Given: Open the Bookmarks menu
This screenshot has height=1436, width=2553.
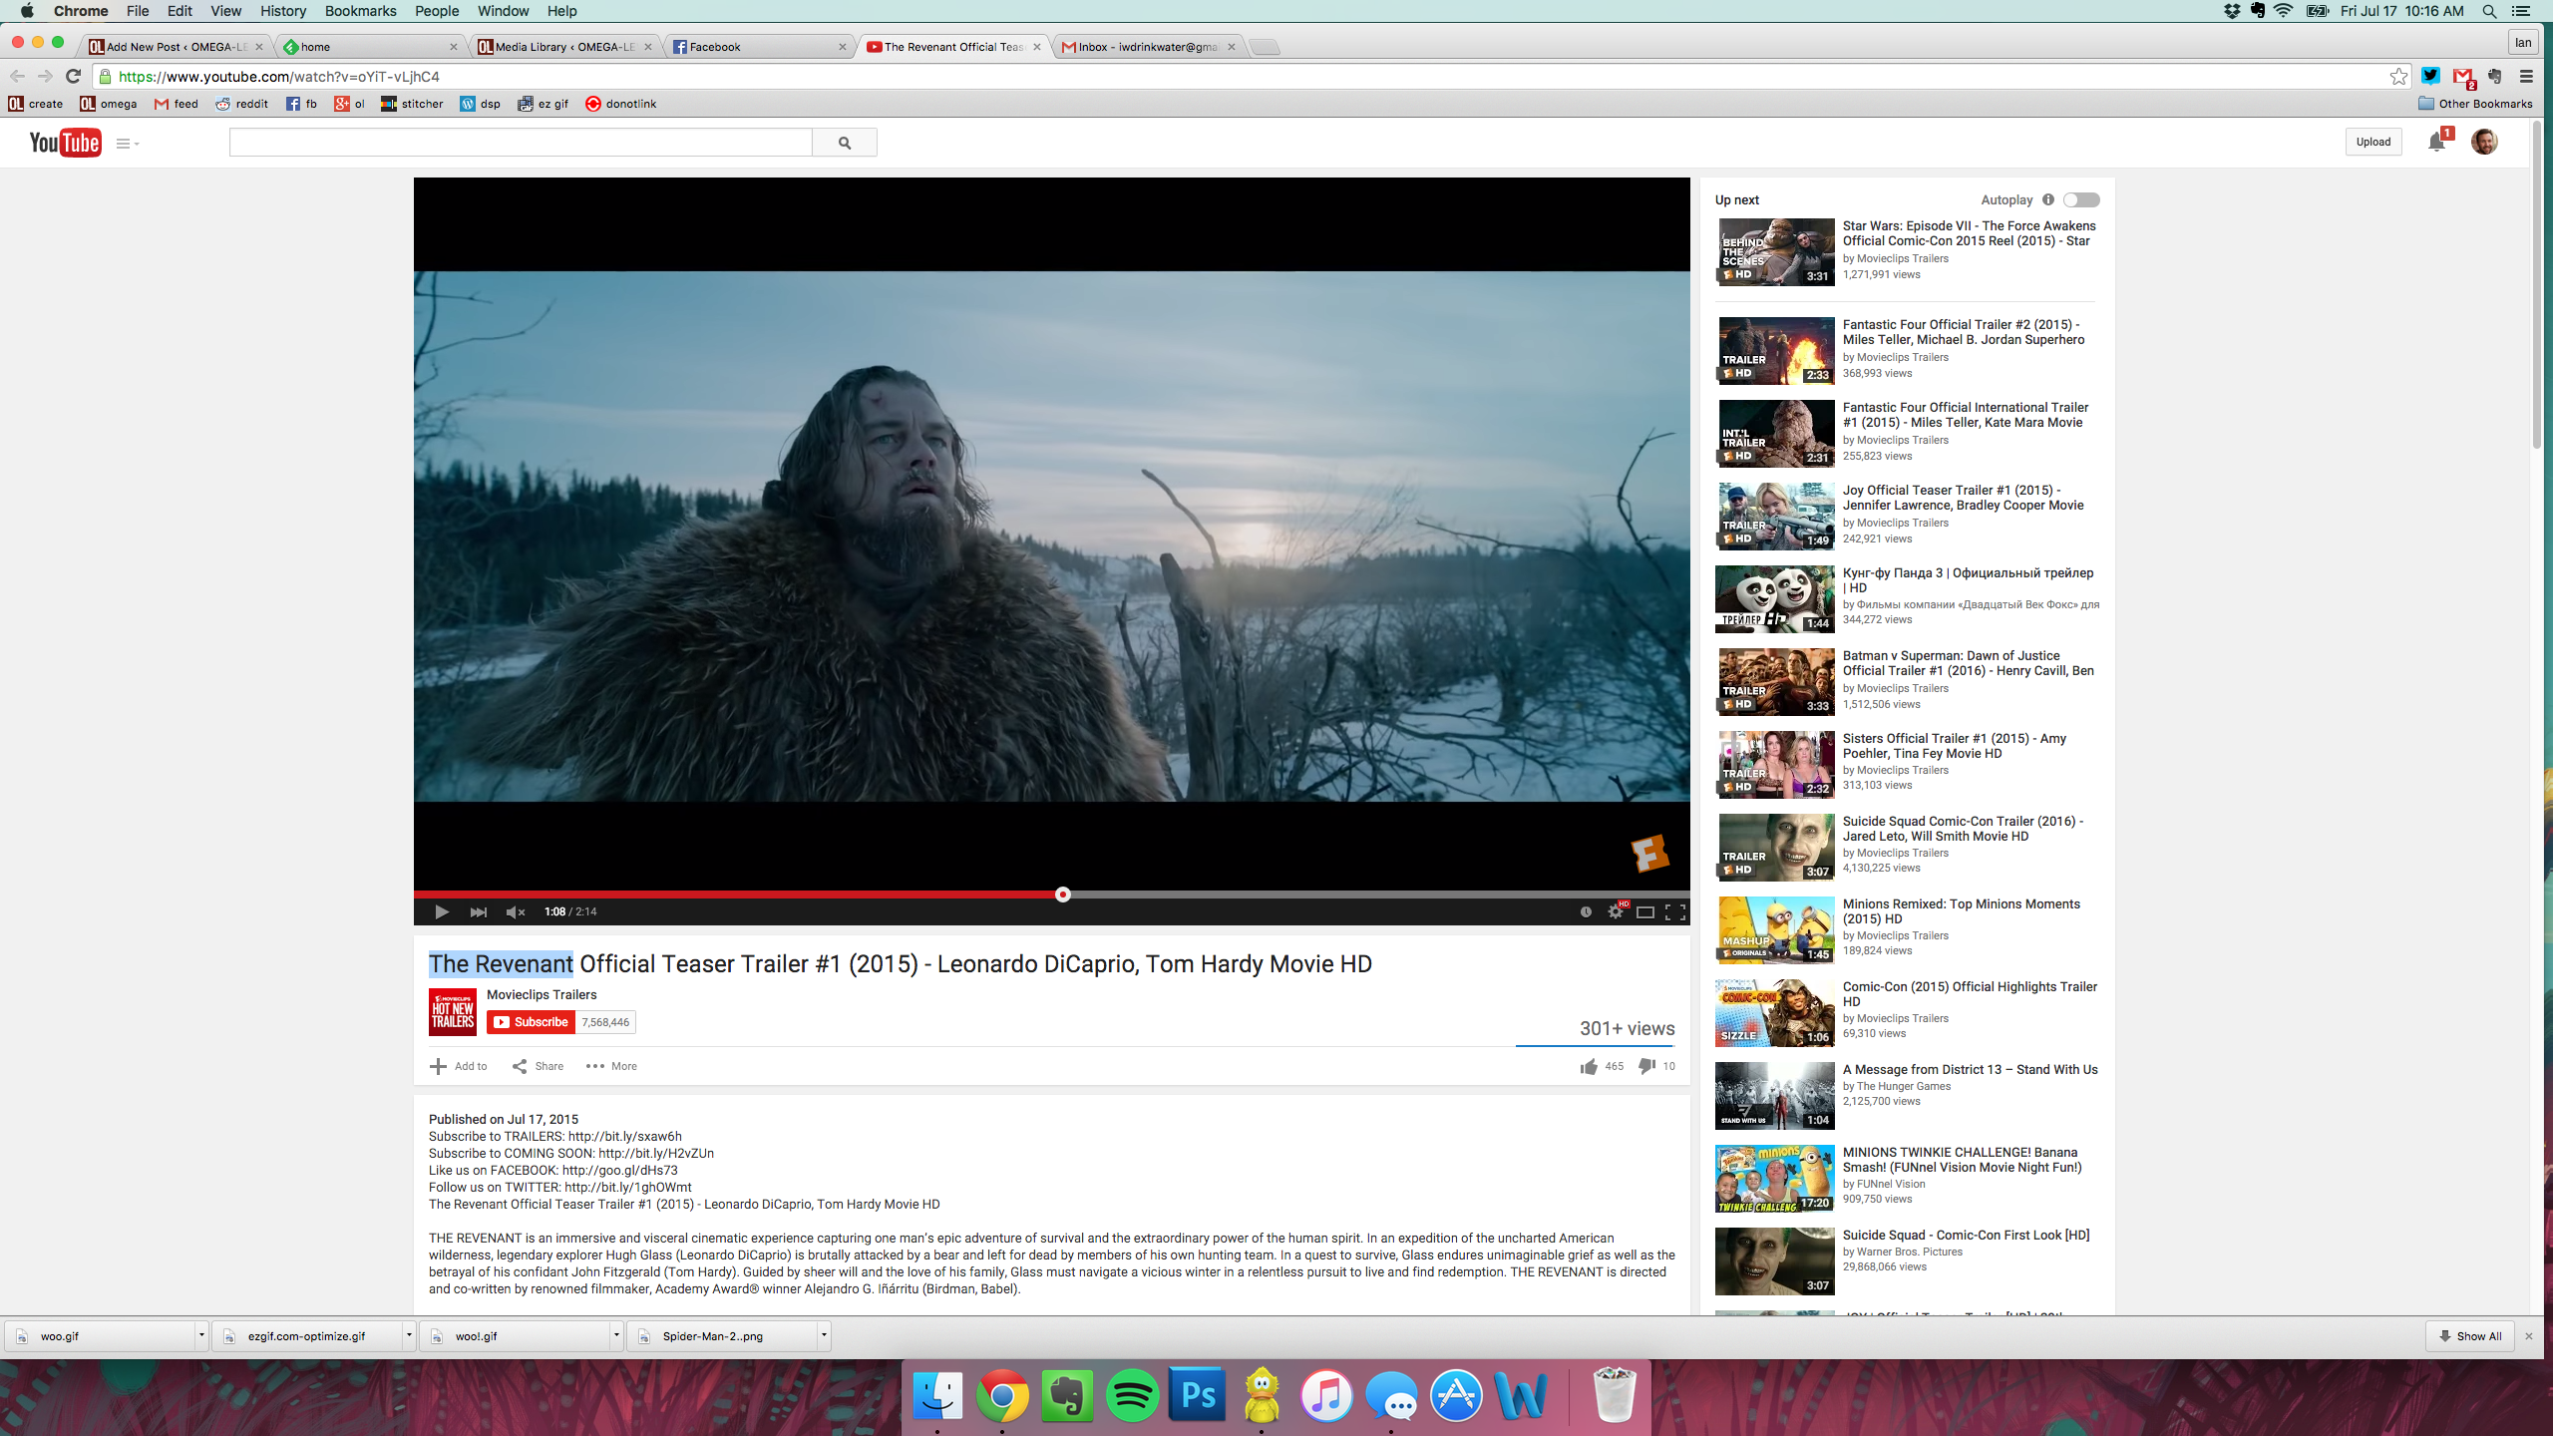Looking at the screenshot, I should pyautogui.click(x=360, y=11).
